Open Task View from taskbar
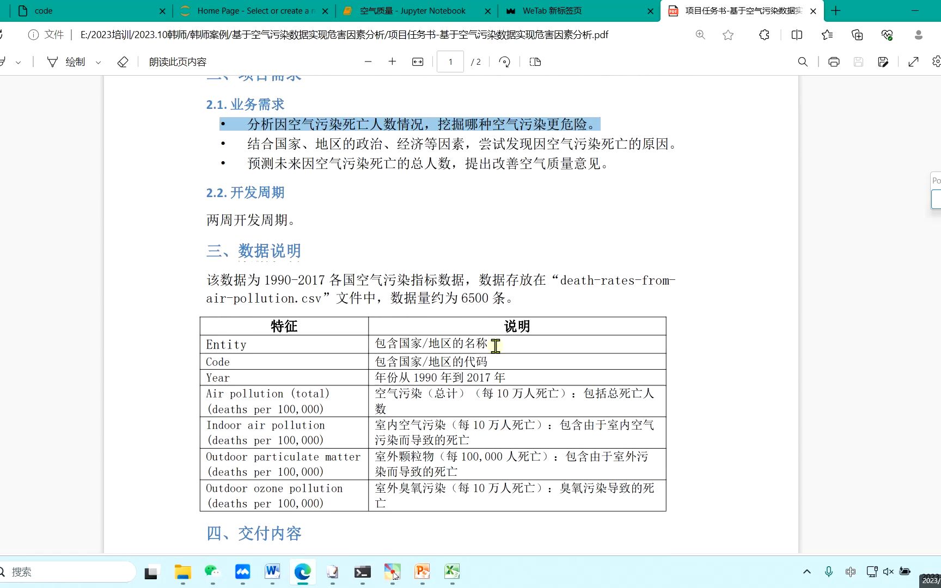The width and height of the screenshot is (941, 588). 151,572
